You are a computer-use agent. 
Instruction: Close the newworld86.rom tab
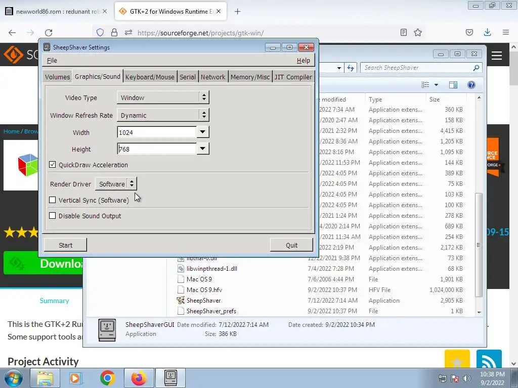coord(105,11)
